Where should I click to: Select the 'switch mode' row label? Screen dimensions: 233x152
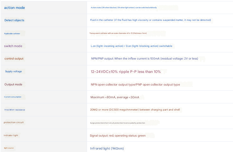pyautogui.click(x=14, y=46)
